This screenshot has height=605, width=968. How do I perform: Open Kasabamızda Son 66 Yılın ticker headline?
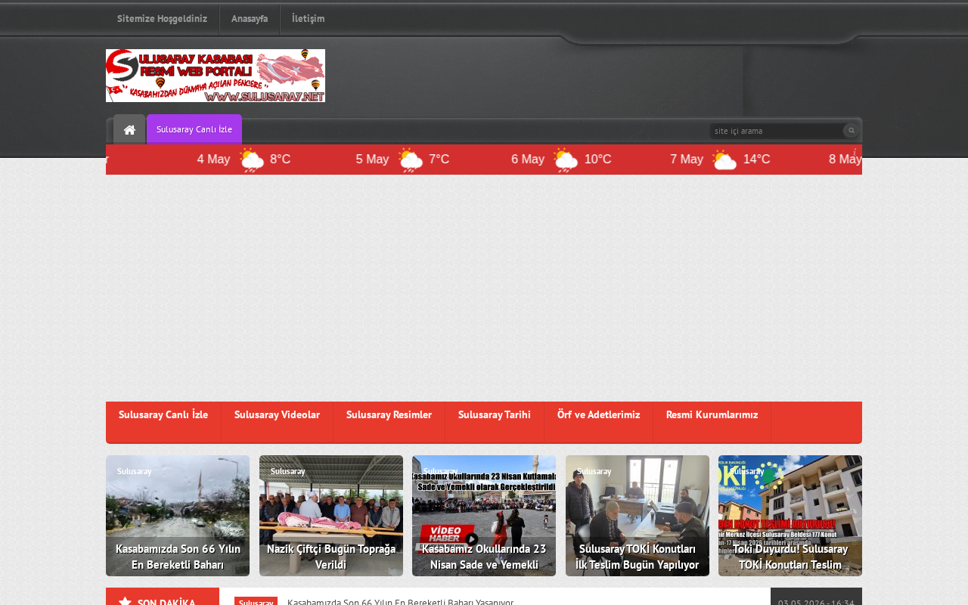(400, 602)
